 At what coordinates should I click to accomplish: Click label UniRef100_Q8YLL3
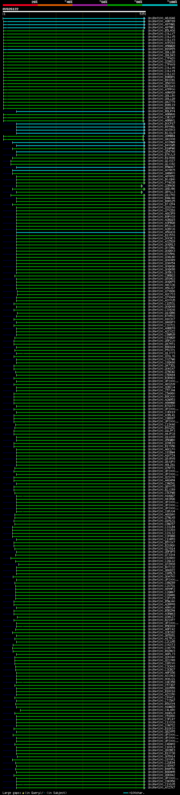(x=161, y=192)
